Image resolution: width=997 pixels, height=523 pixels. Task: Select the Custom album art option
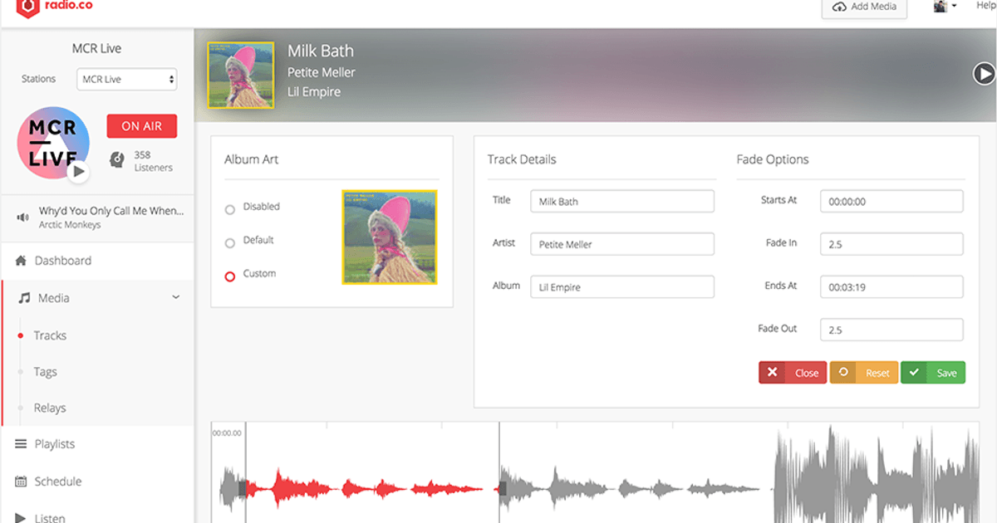pyautogui.click(x=230, y=276)
